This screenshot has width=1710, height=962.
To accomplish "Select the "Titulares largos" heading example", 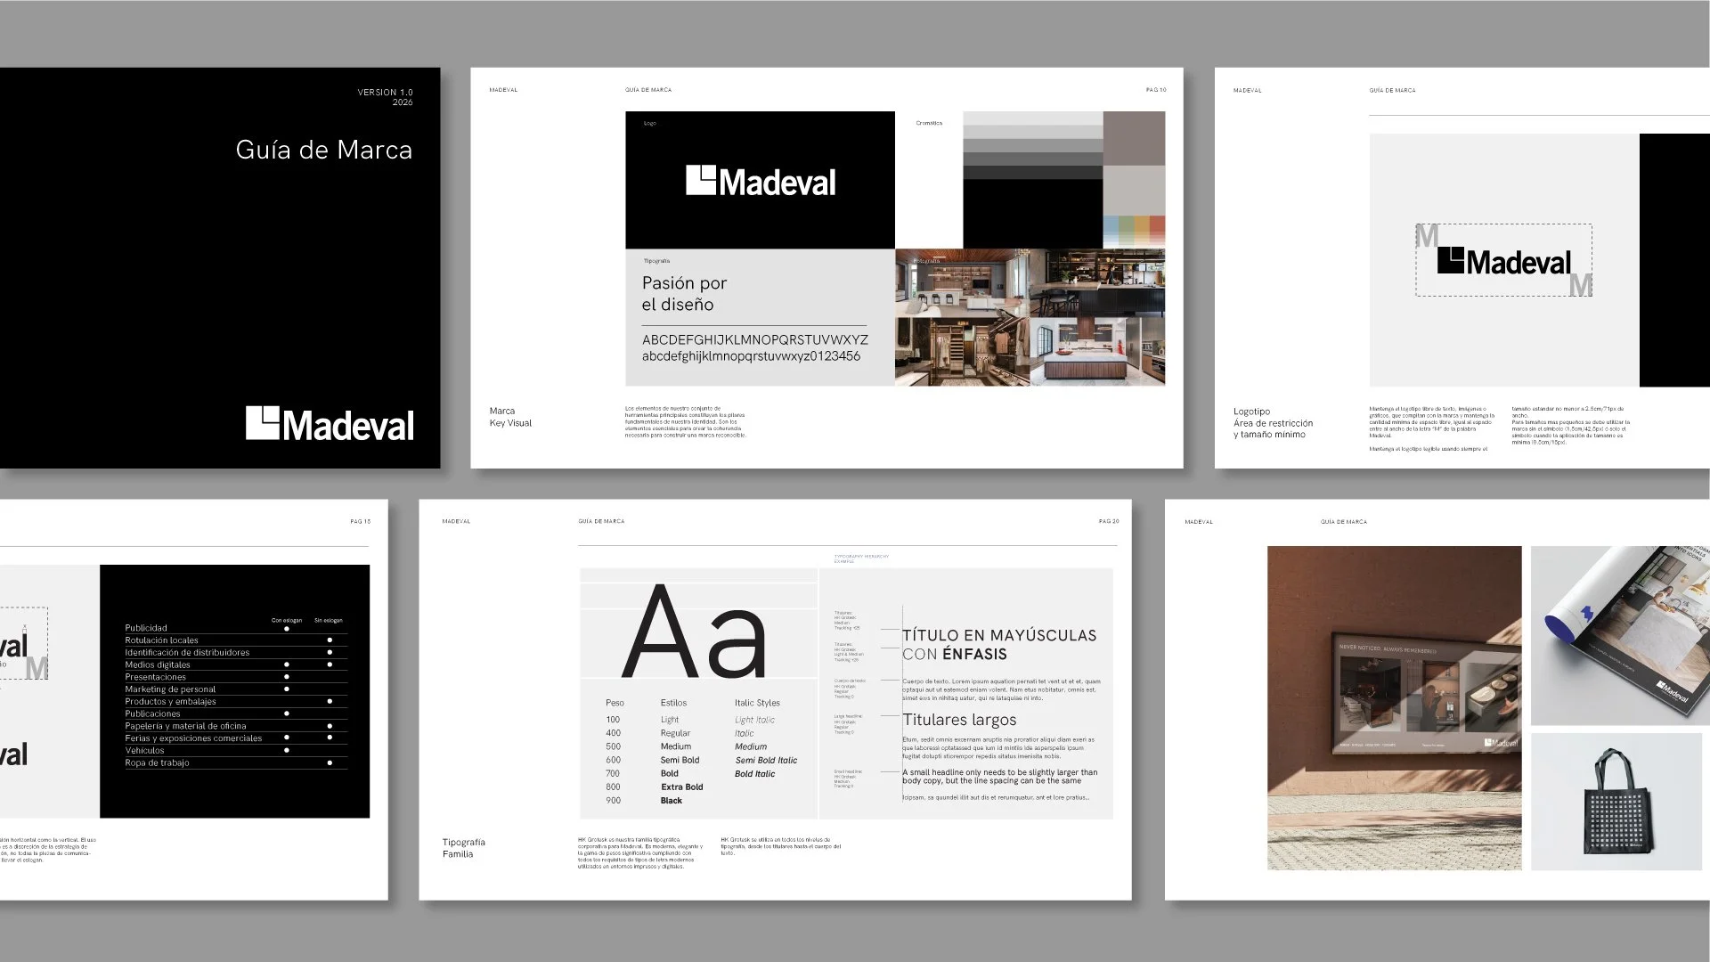I will point(959,720).
